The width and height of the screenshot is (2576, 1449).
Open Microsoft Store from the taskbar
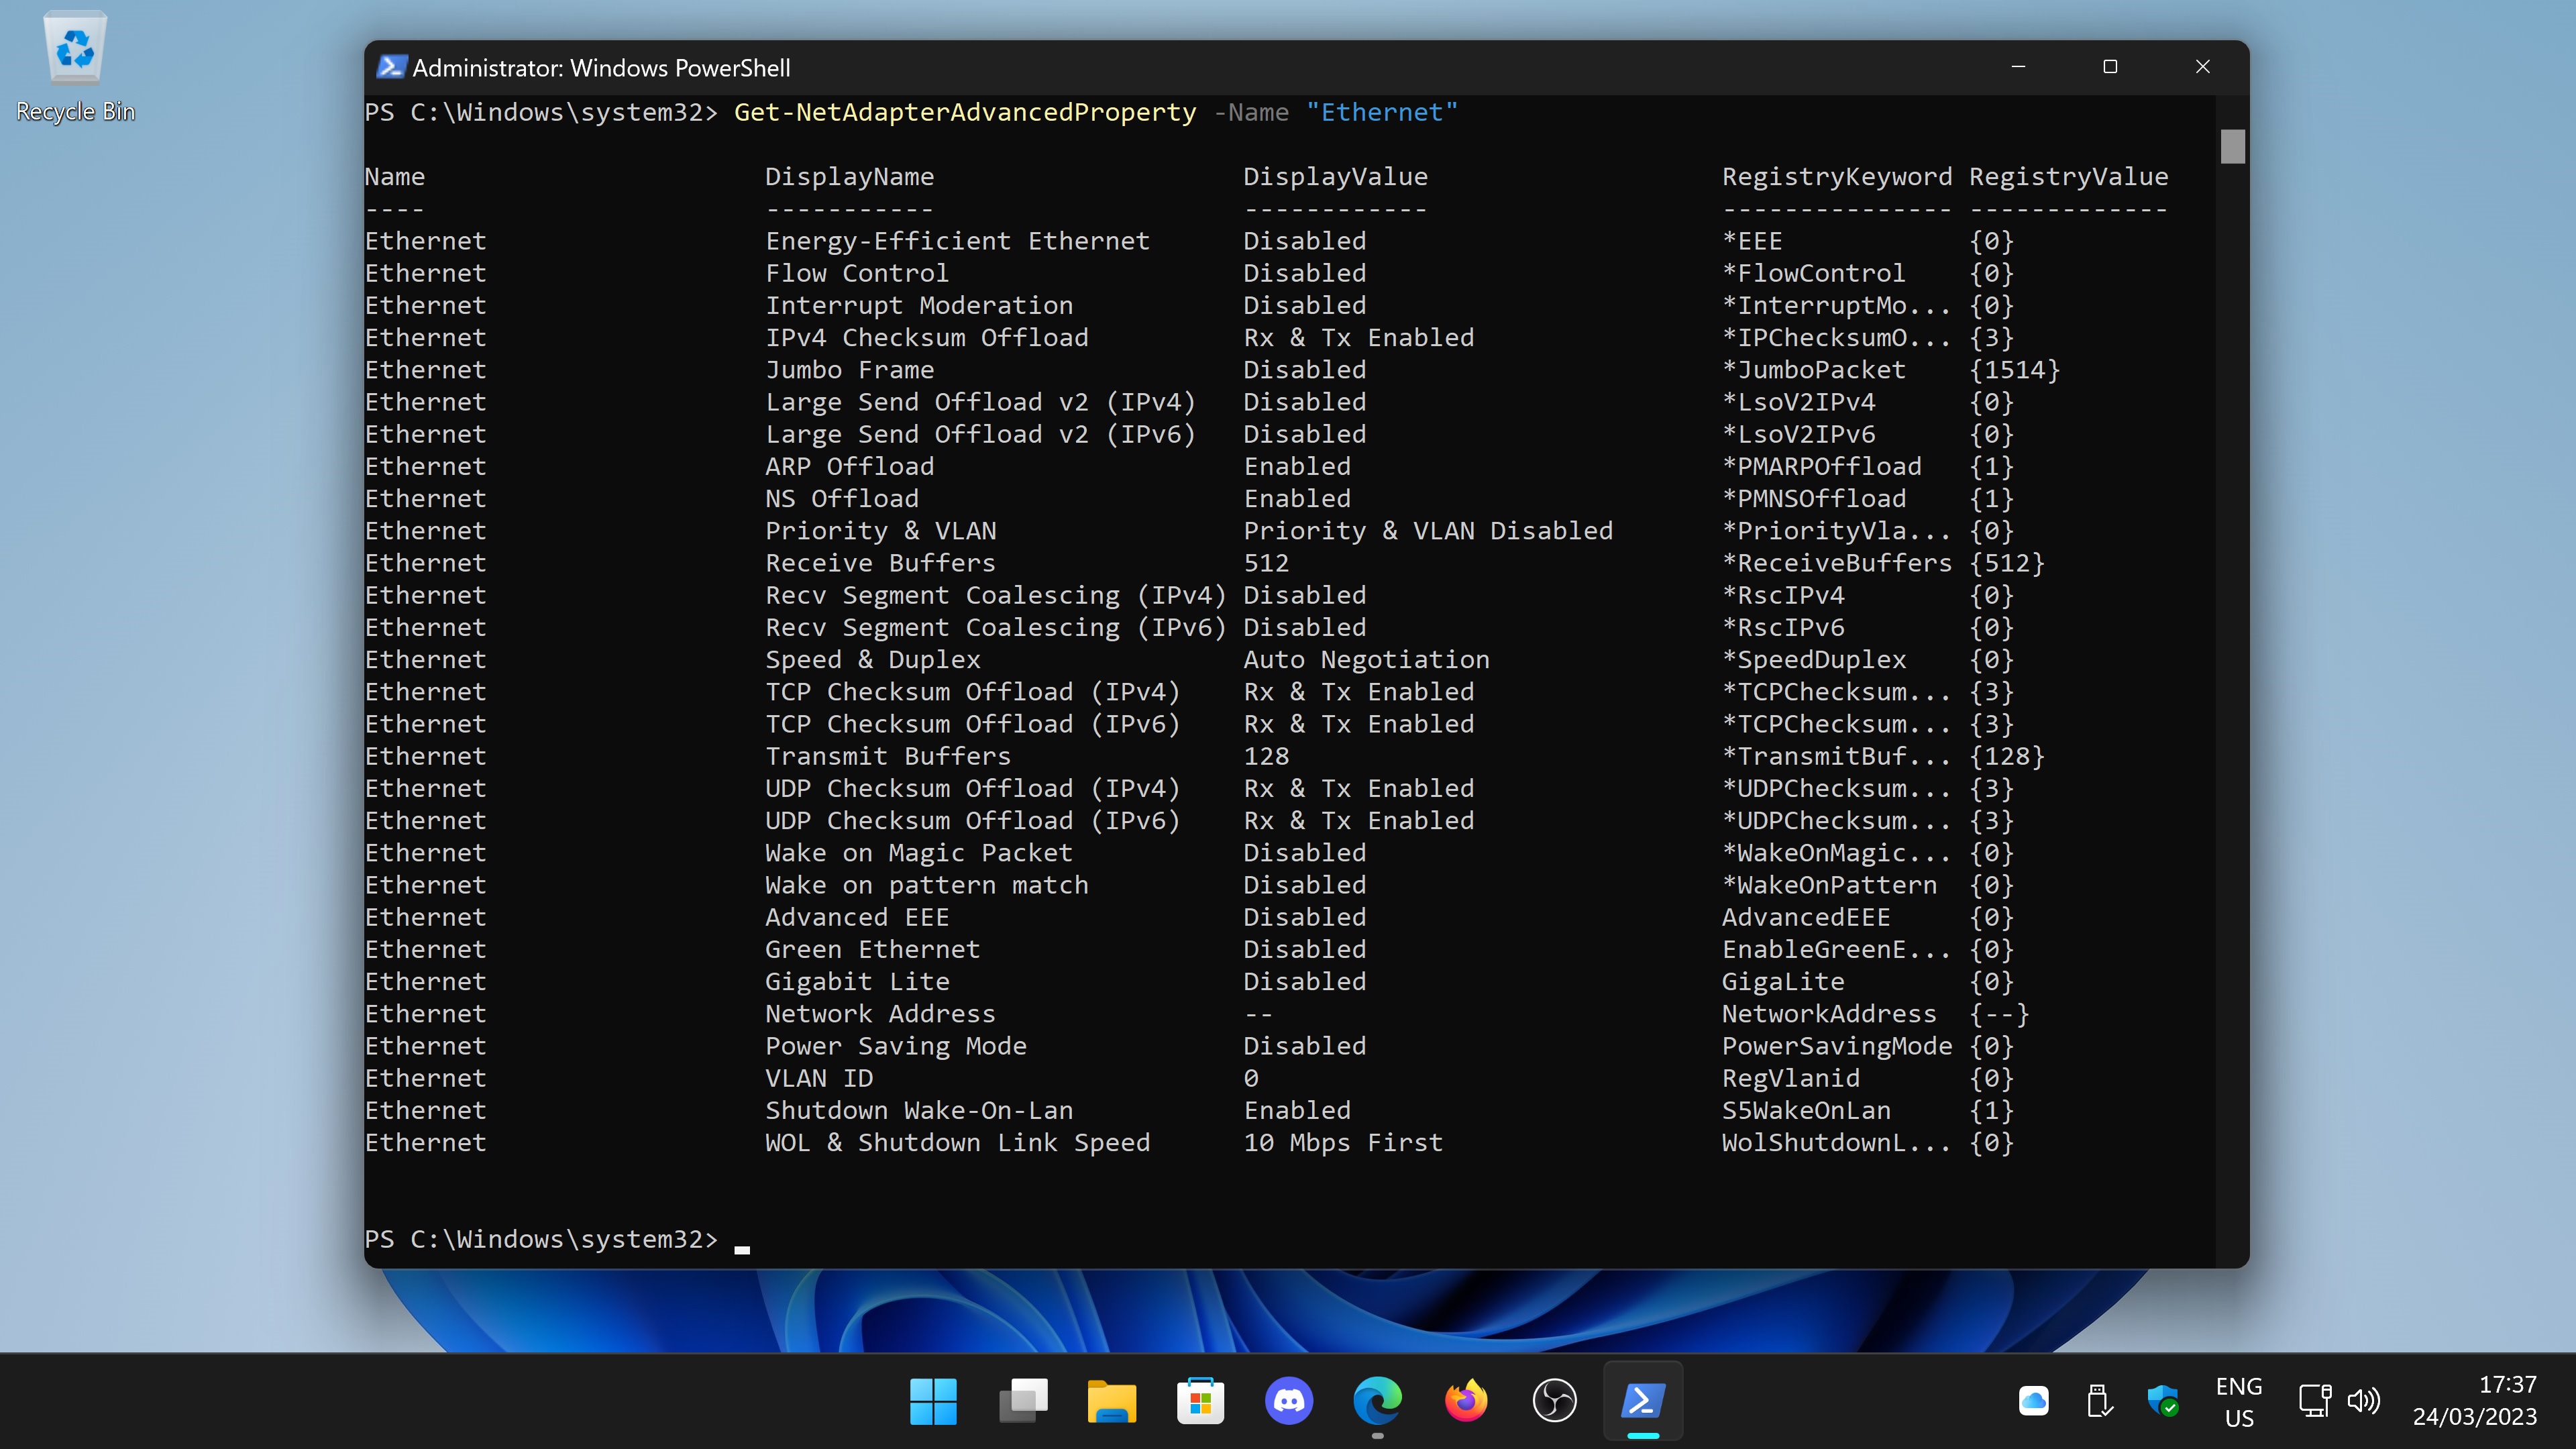tap(1200, 1401)
